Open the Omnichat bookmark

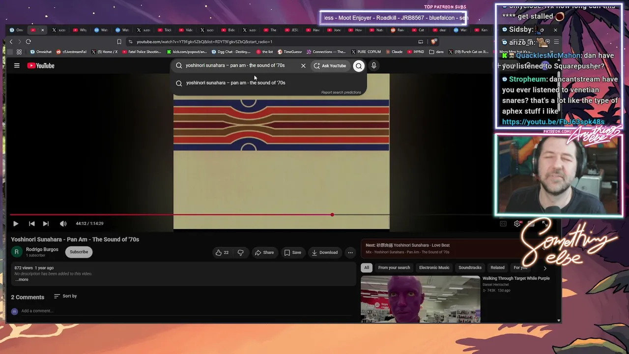(x=41, y=52)
